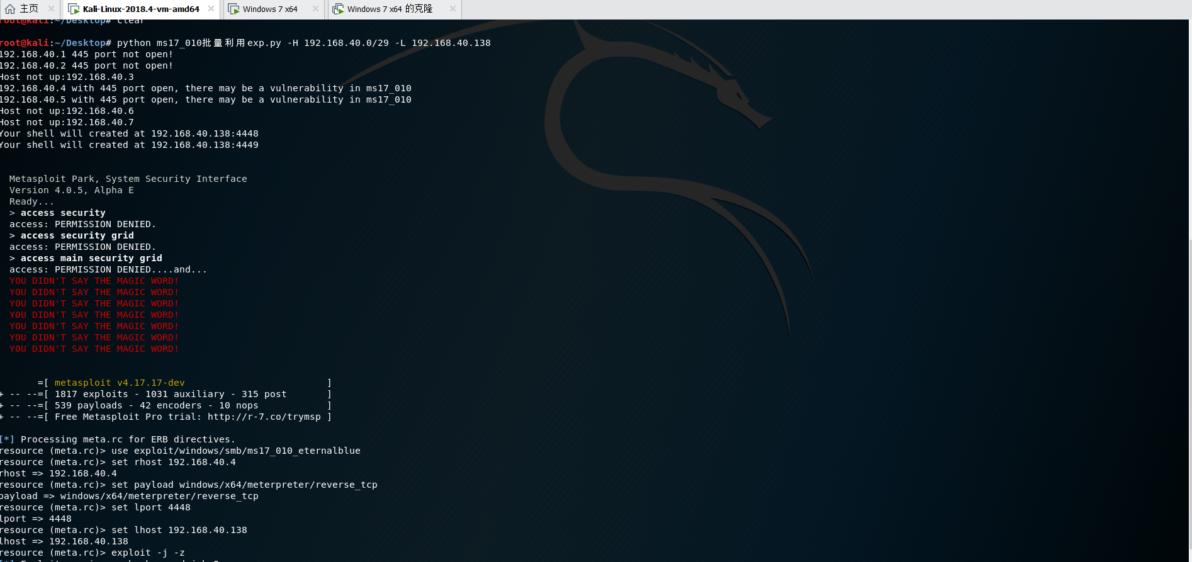The image size is (1192, 562).
Task: Click 'payload => windows/x64/meterpreter/reverse_tcp' line
Action: click(x=130, y=496)
